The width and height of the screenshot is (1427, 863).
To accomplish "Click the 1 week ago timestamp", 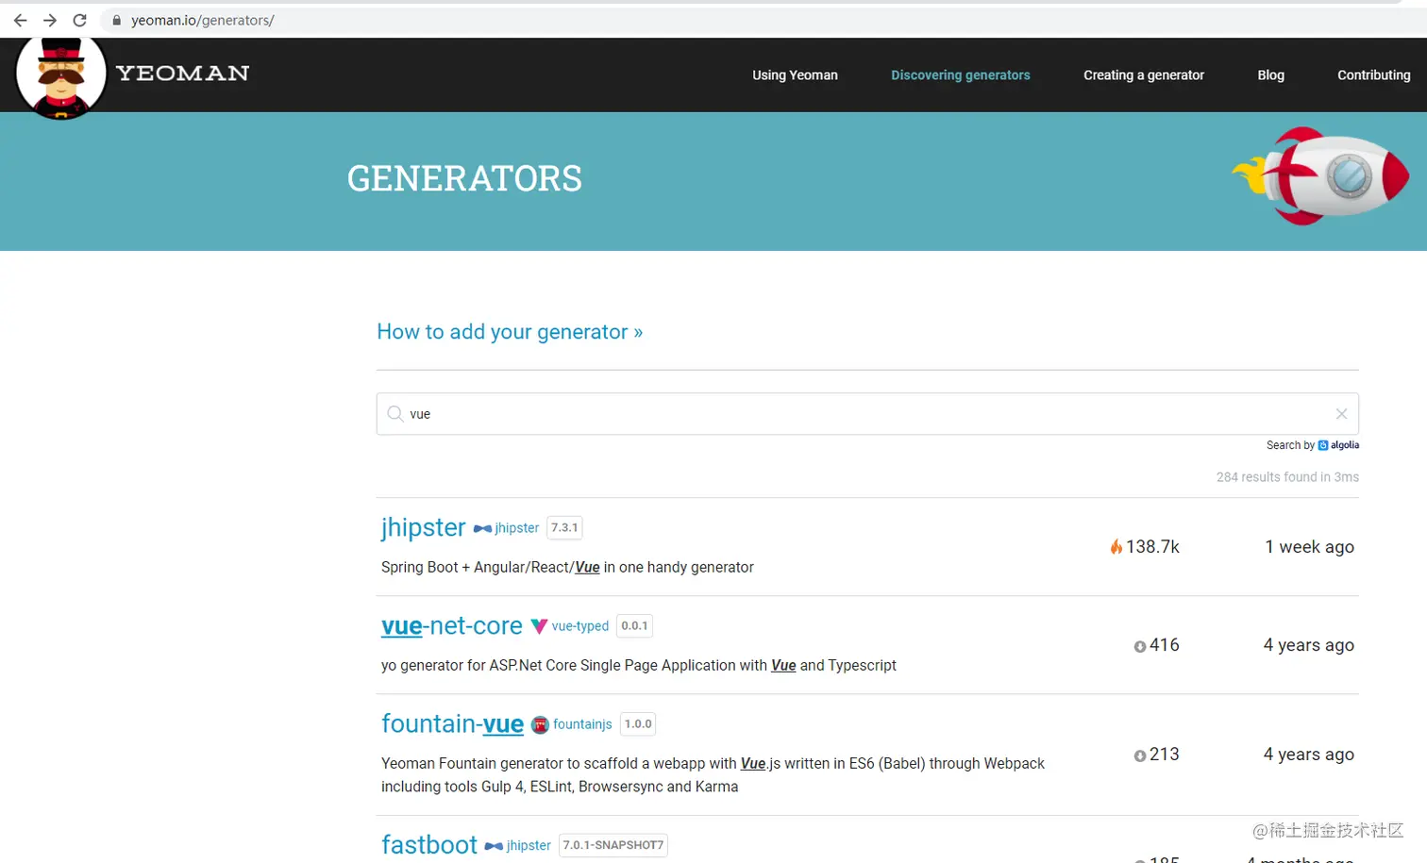I will tap(1309, 547).
